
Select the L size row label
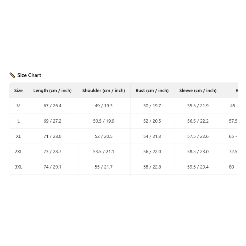click(18, 121)
